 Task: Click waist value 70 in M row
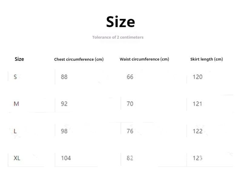(130, 104)
